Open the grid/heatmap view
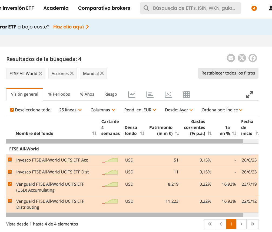The width and height of the screenshot is (272, 232). tap(186, 94)
